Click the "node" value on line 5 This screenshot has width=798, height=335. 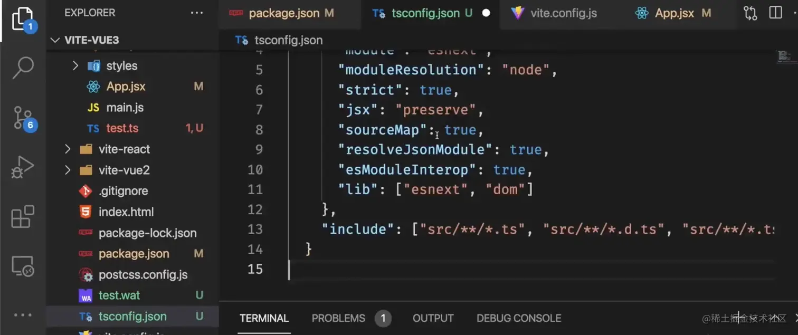coord(526,70)
